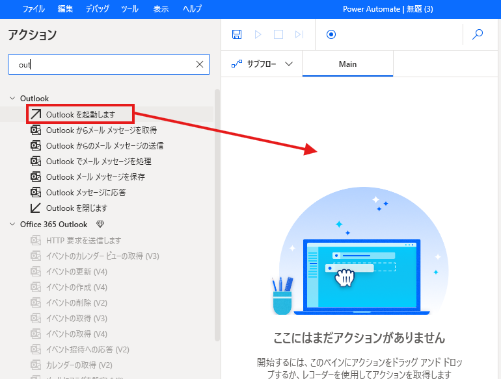501x379 pixels.
Task: Collapse the Office 365 Outlook group
Action: pyautogui.click(x=12, y=224)
